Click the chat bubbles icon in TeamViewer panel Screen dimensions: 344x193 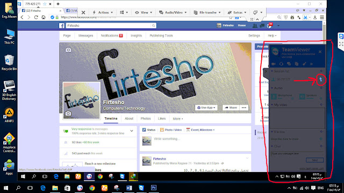289,64
